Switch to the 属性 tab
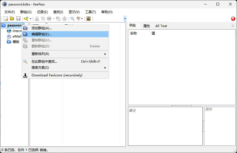 pos(147,26)
